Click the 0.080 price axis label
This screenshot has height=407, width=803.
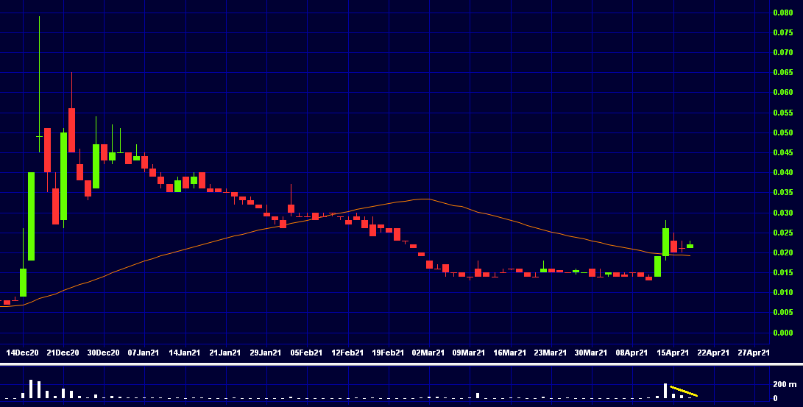(x=782, y=13)
